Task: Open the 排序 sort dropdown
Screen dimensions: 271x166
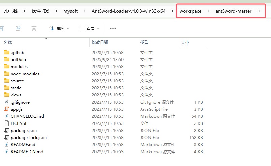Action: pyautogui.click(x=59, y=28)
